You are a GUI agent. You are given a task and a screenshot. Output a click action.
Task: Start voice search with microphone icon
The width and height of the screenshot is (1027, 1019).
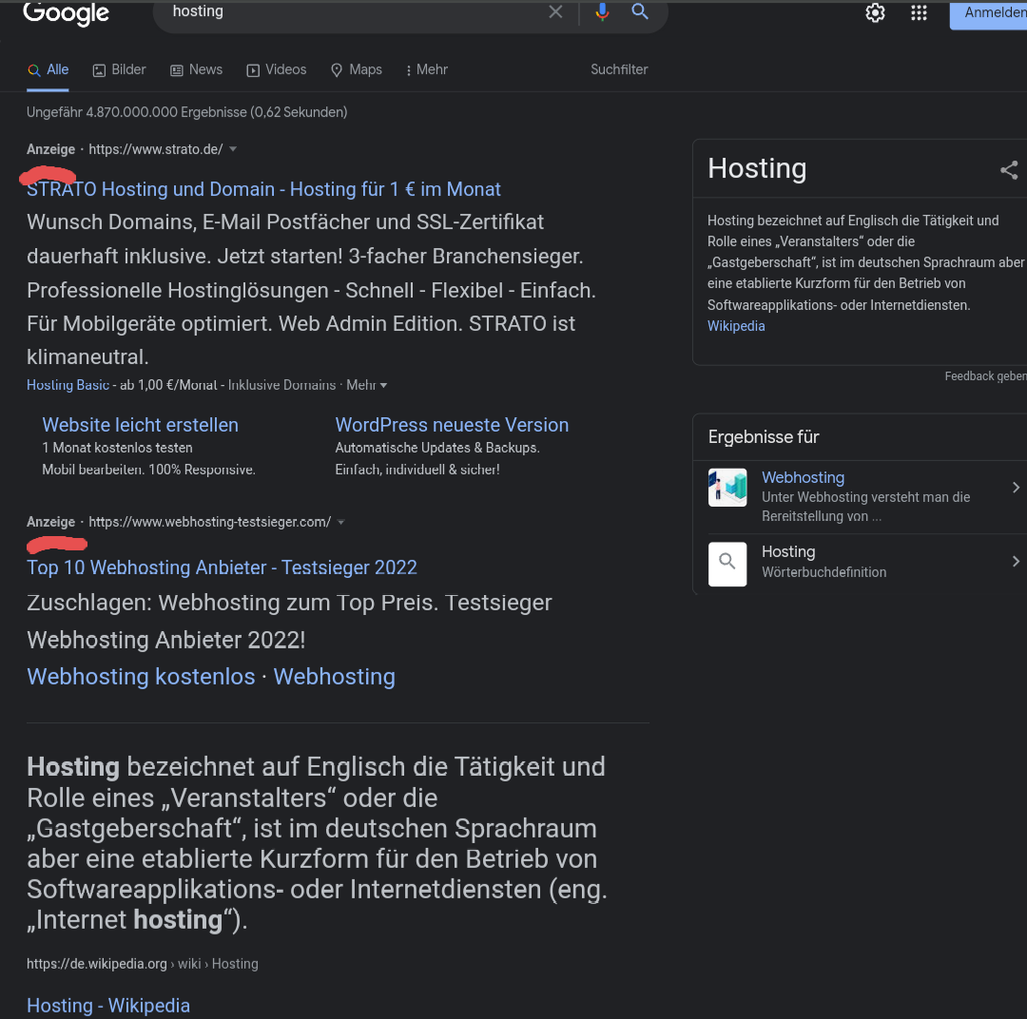(x=602, y=11)
